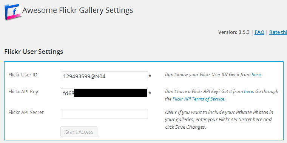Click the 'Flickr User Settings' section heading
Image resolution: width=287 pixels, height=143 pixels.
pyautogui.click(x=34, y=52)
